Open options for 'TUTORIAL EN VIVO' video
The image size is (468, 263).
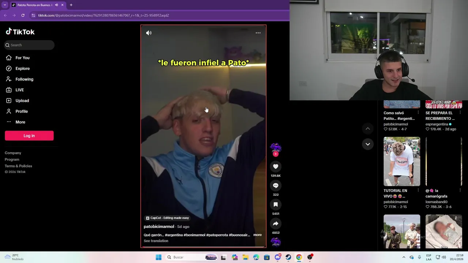[418, 190]
